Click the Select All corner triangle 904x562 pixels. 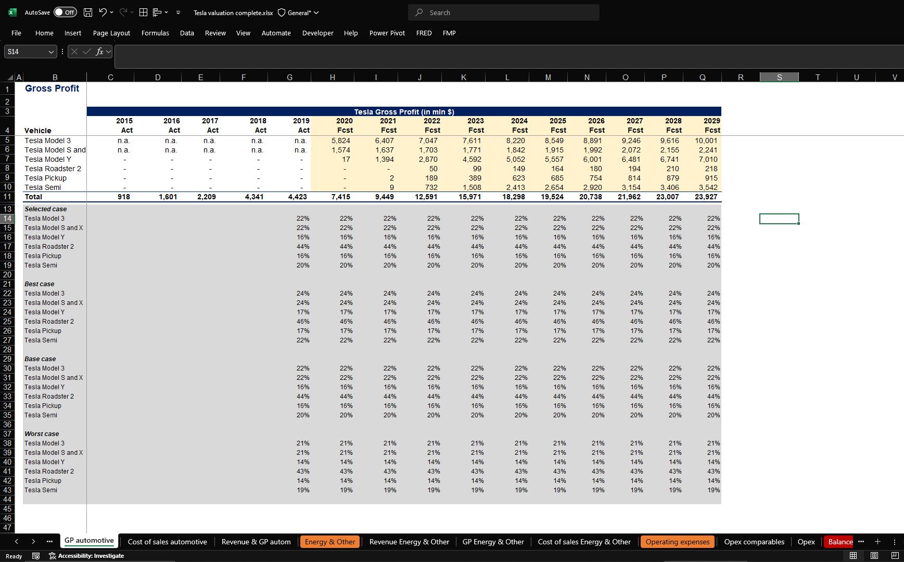[10, 78]
